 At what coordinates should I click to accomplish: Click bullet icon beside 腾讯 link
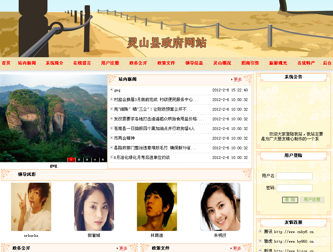pos(260,231)
